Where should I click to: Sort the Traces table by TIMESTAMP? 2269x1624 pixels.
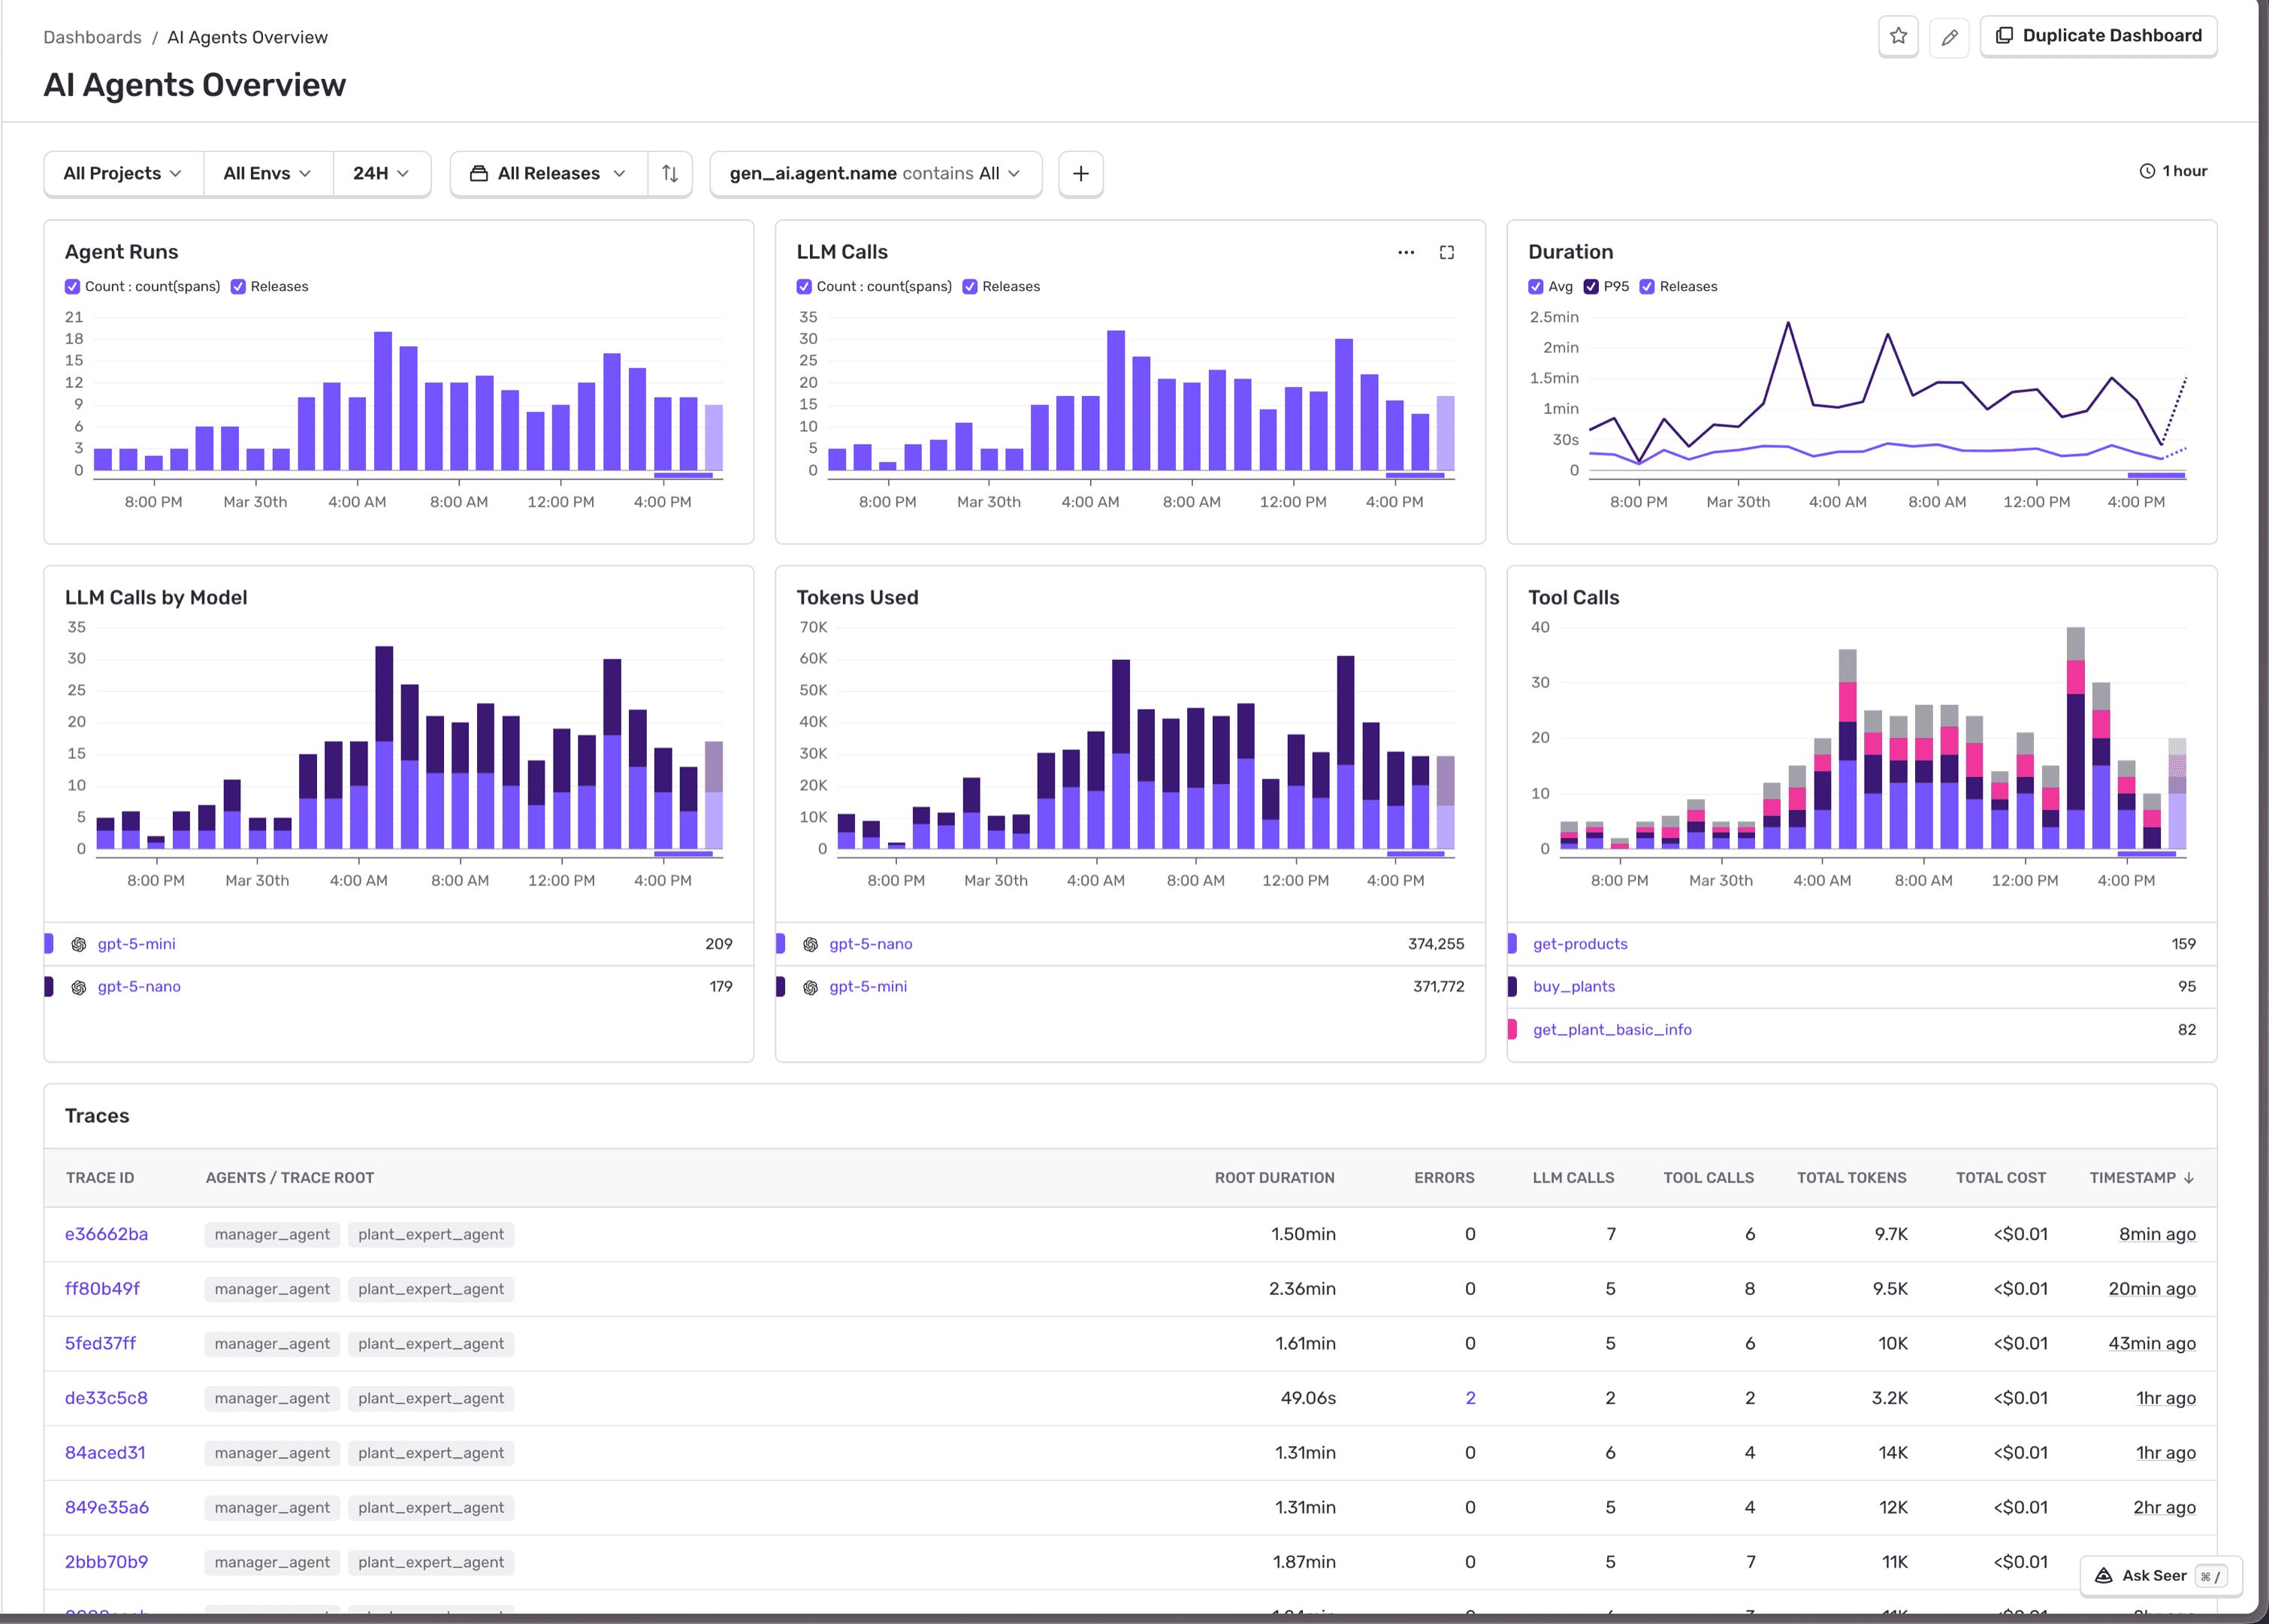pos(2138,1177)
